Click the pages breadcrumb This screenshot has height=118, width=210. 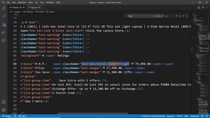(x=17, y=12)
